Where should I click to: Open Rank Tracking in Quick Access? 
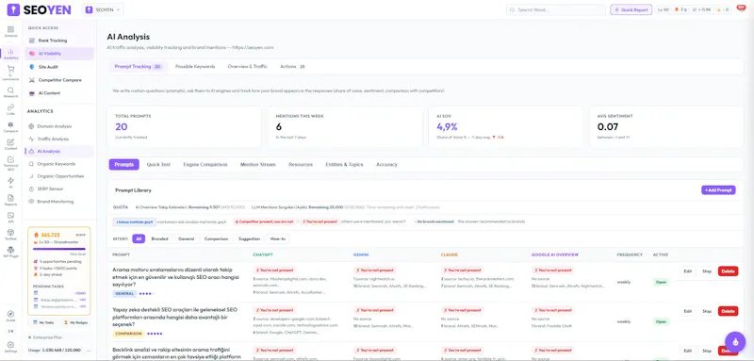pyautogui.click(x=59, y=41)
